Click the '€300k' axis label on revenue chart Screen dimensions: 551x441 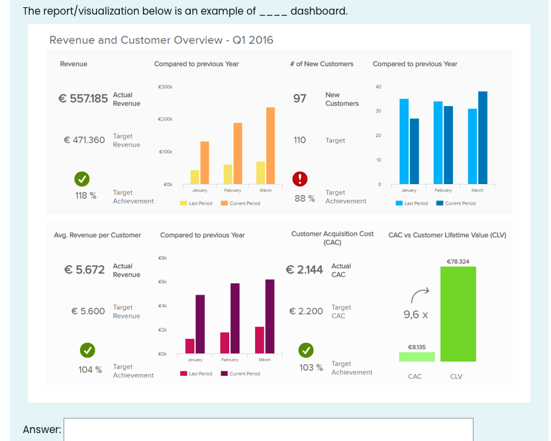coord(165,87)
